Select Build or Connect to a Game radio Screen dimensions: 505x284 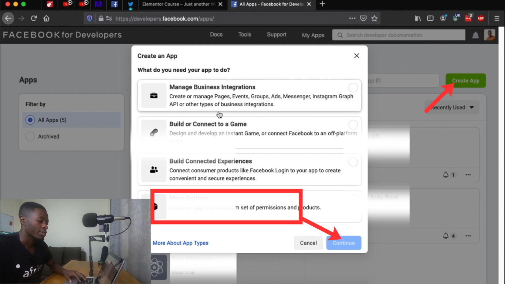[x=353, y=124]
